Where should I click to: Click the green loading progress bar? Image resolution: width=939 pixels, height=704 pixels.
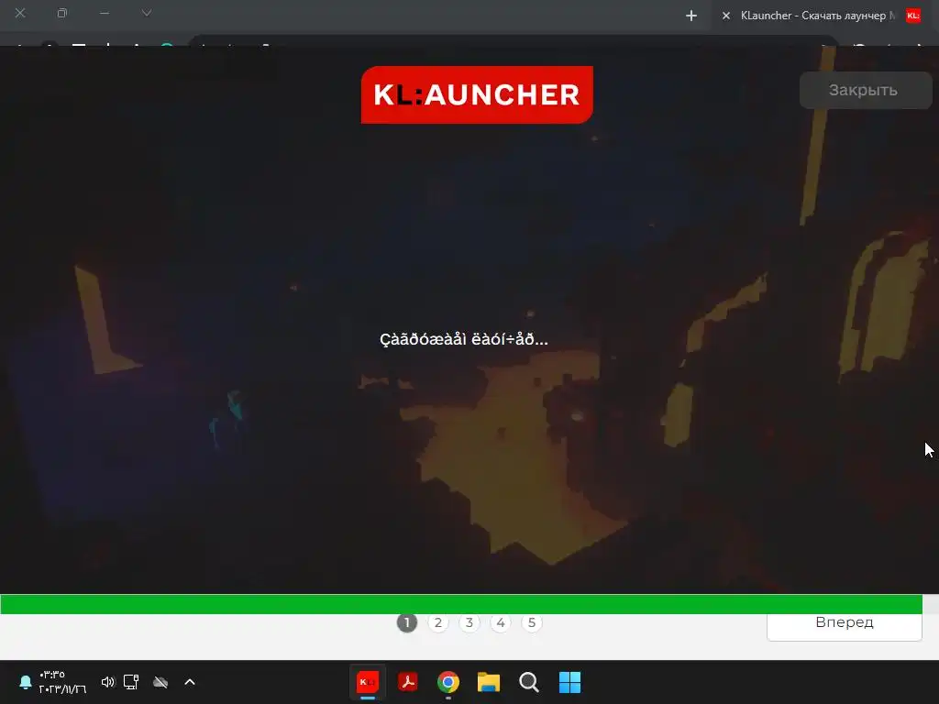pos(461,604)
